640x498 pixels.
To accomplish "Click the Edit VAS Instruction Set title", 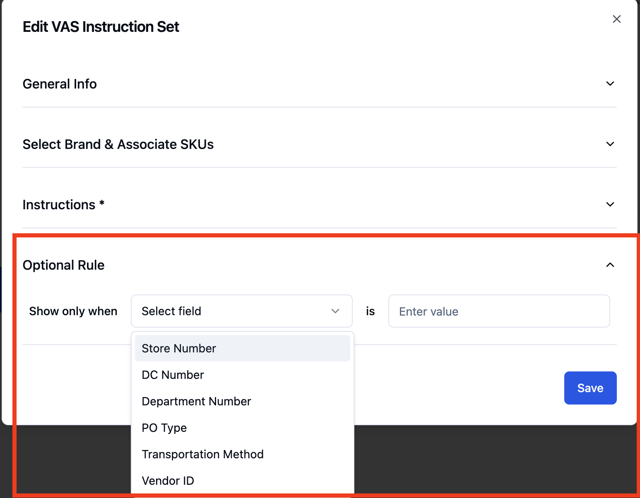I will (101, 27).
